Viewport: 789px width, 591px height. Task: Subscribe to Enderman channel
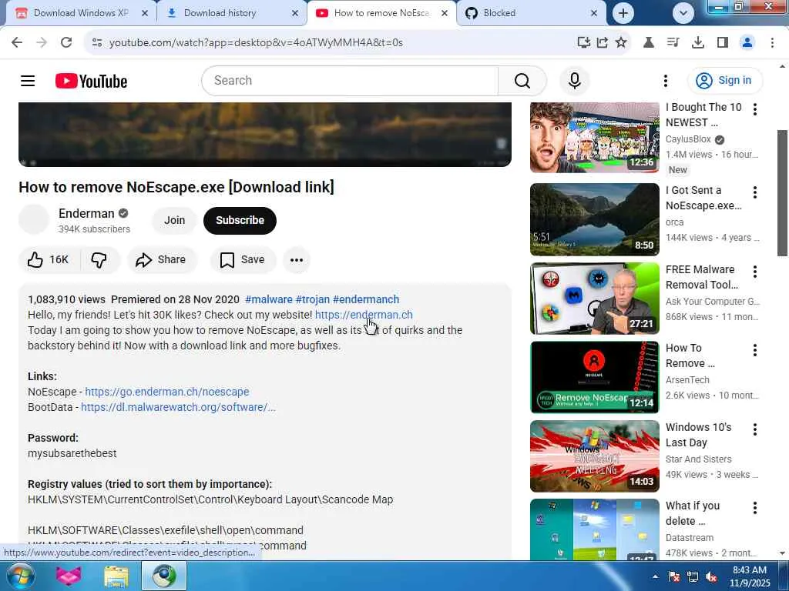pos(240,220)
